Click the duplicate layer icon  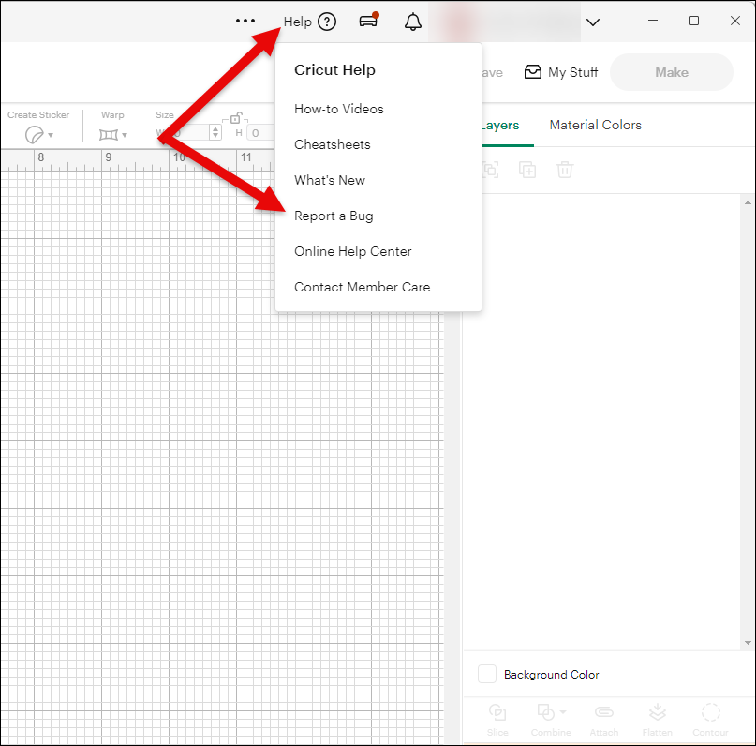coord(526,170)
